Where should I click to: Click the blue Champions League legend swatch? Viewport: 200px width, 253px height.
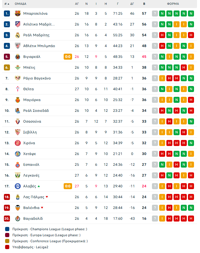coord(7,229)
